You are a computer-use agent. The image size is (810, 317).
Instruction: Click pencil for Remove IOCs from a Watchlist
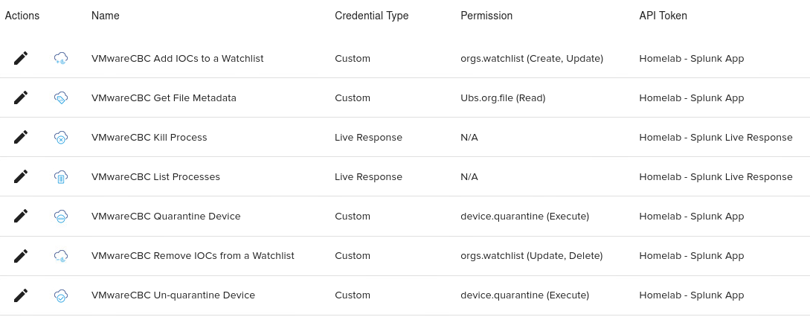[21, 255]
